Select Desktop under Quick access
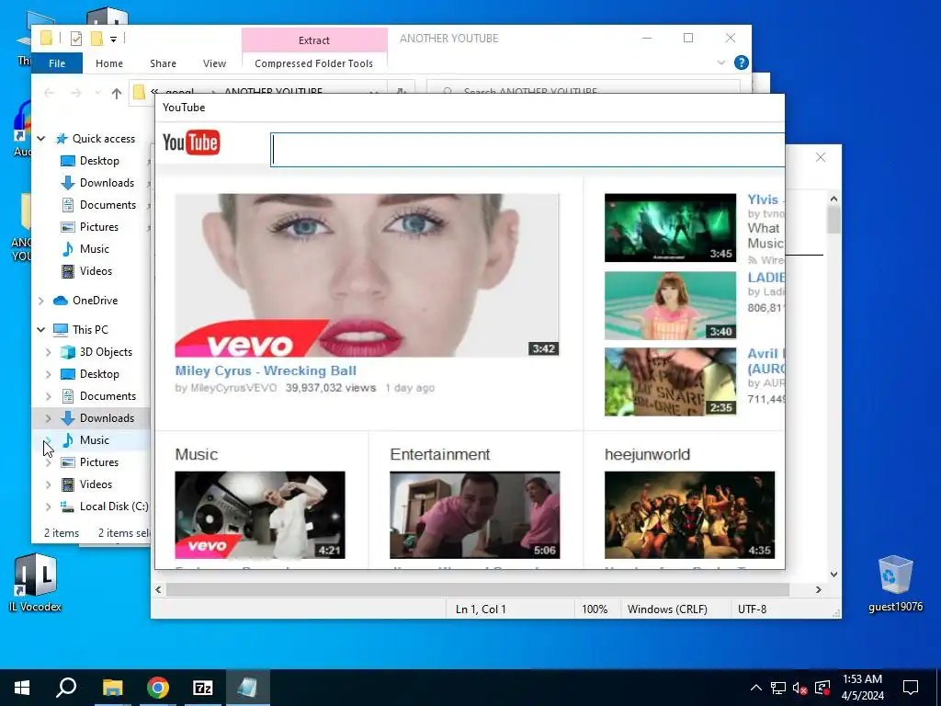The height and width of the screenshot is (706, 941). pyautogui.click(x=99, y=161)
